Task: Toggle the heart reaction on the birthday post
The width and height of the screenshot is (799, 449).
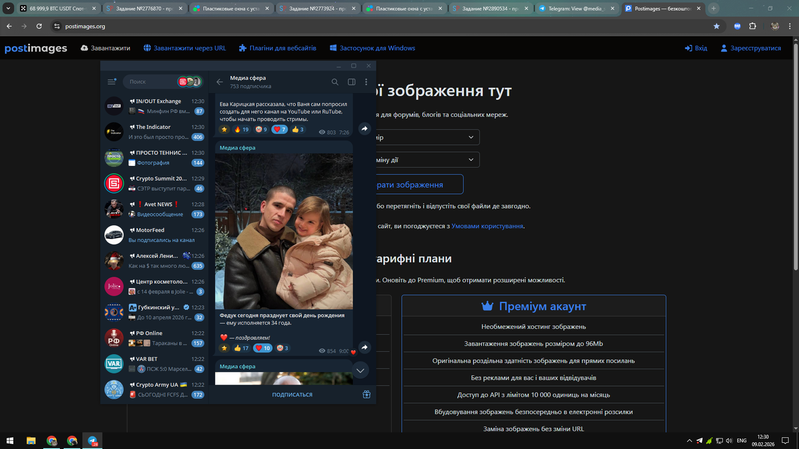Action: tap(262, 348)
